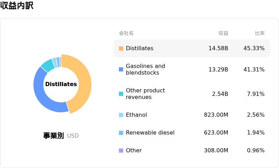Select the teal donut chart segment

click(48, 65)
